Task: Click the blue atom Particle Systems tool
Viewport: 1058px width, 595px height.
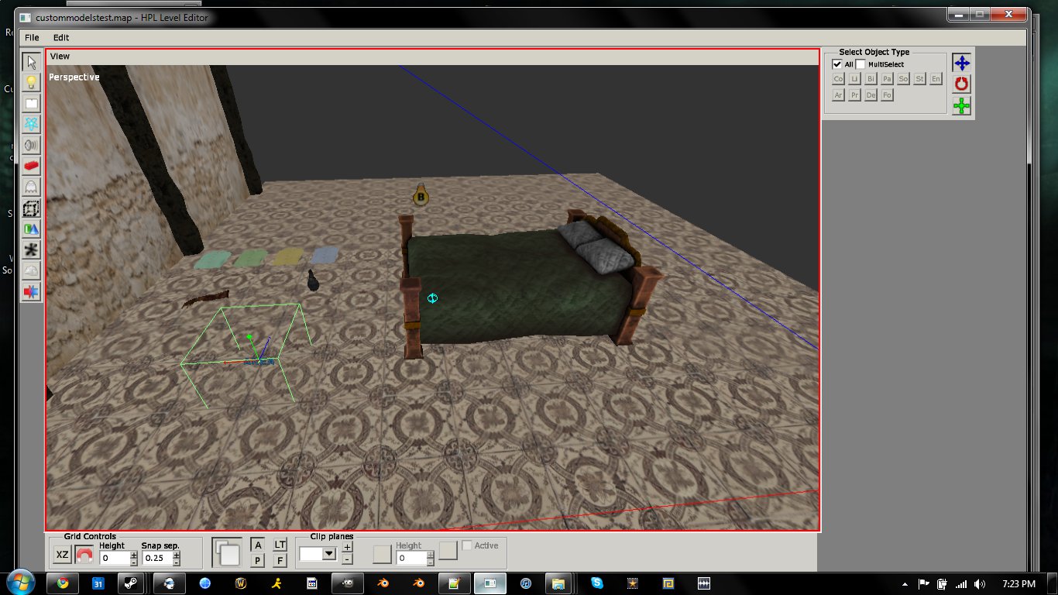Action: [31, 124]
